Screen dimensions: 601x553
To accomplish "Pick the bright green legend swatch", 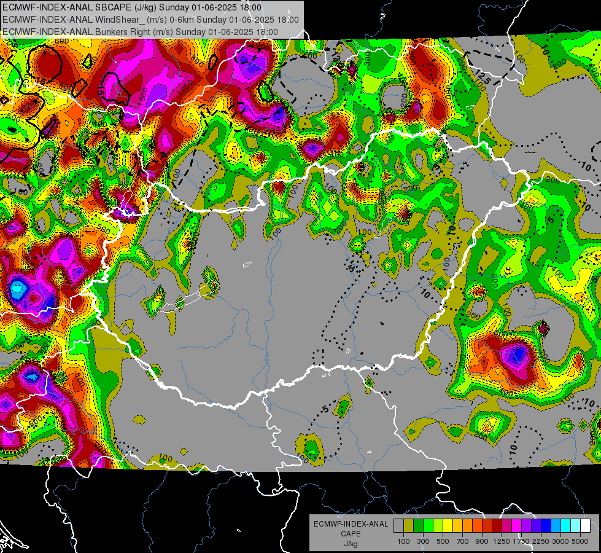I will pyautogui.click(x=428, y=526).
